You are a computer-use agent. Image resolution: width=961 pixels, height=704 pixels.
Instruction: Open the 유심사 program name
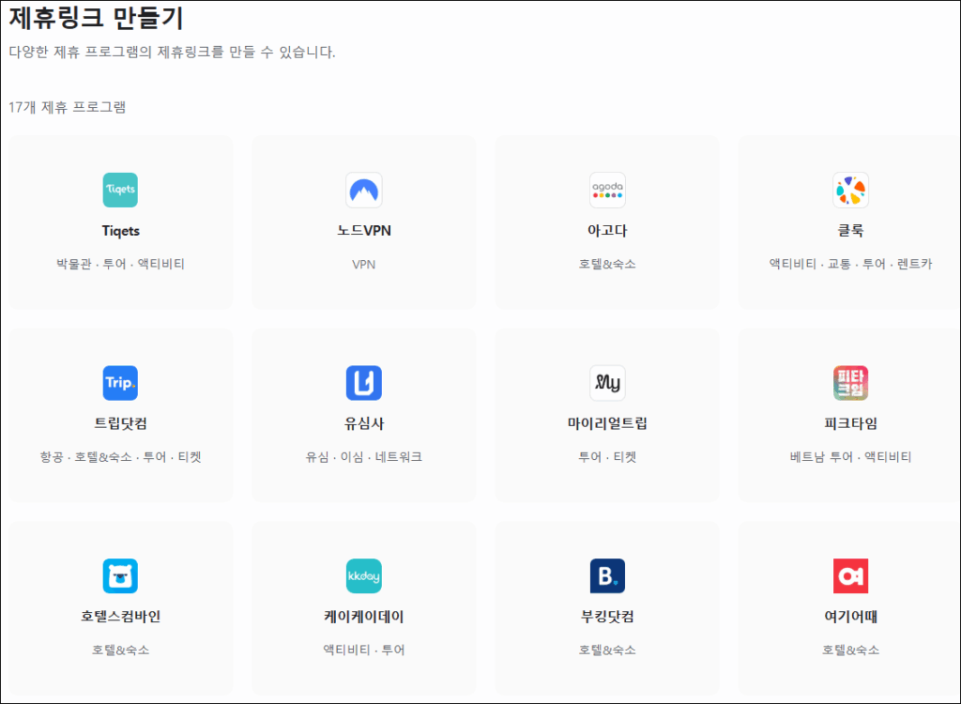pos(364,423)
